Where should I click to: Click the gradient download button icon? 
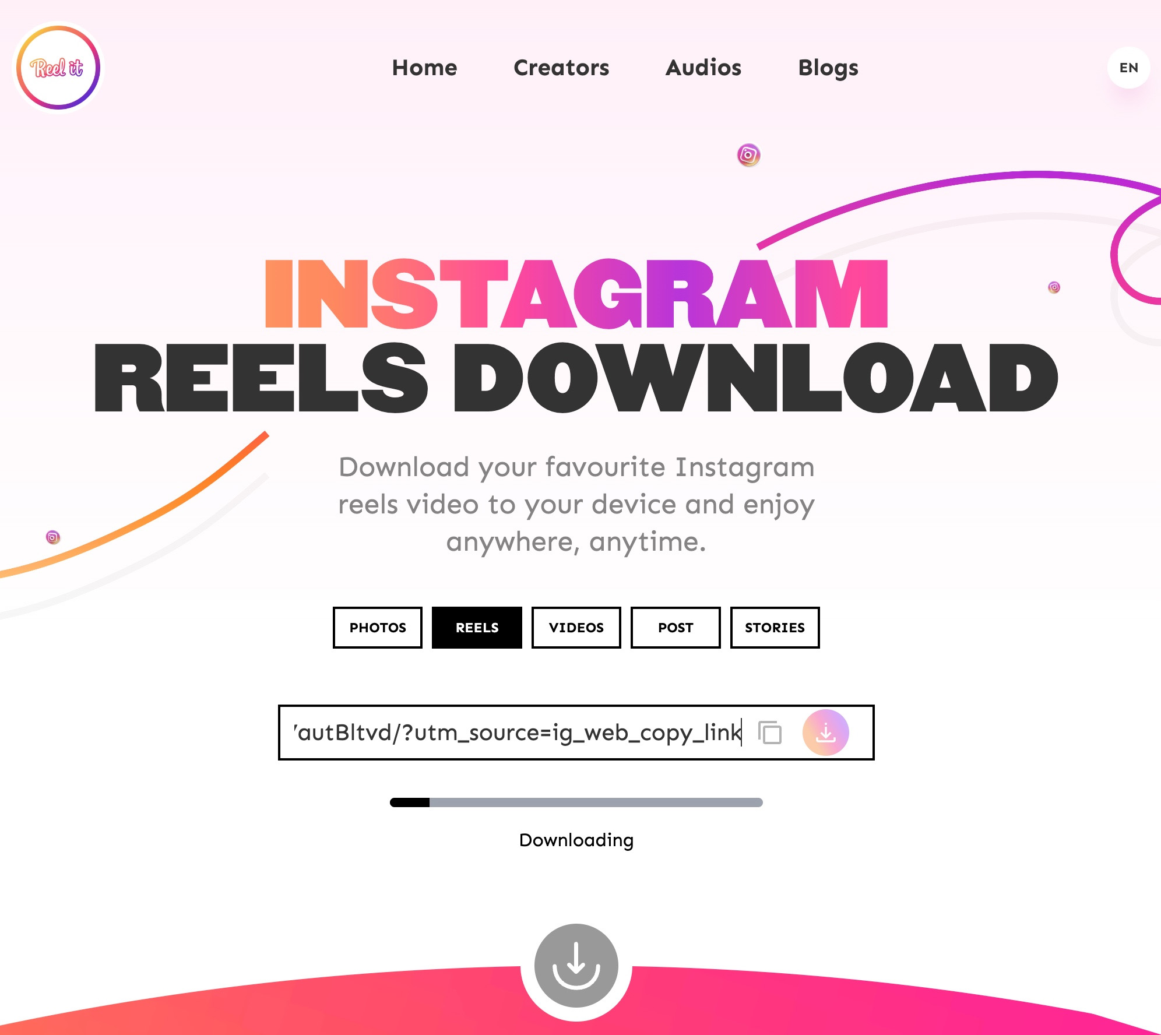[827, 731]
